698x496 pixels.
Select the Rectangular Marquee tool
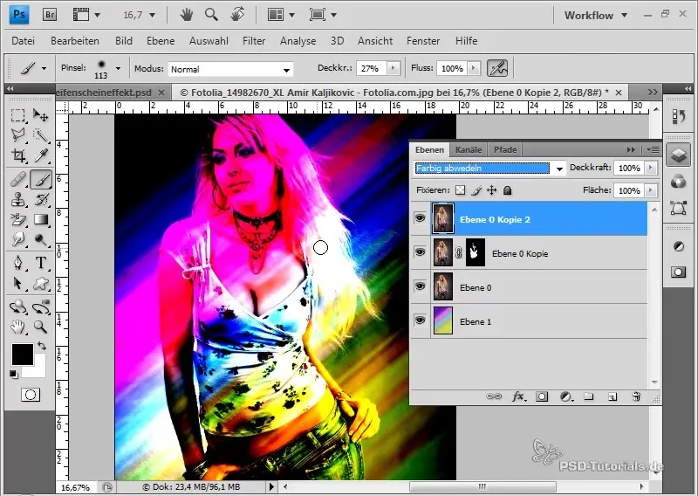(17, 115)
